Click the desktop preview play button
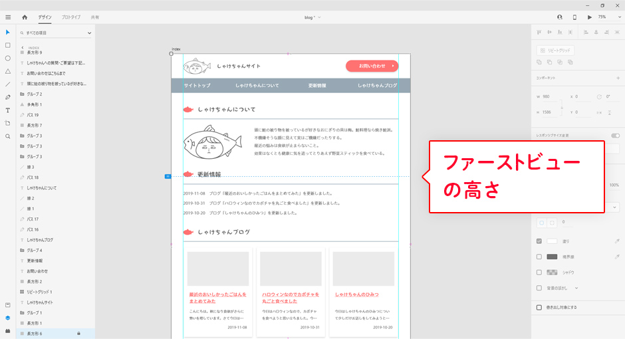Image resolution: width=625 pixels, height=339 pixels. coord(589,17)
